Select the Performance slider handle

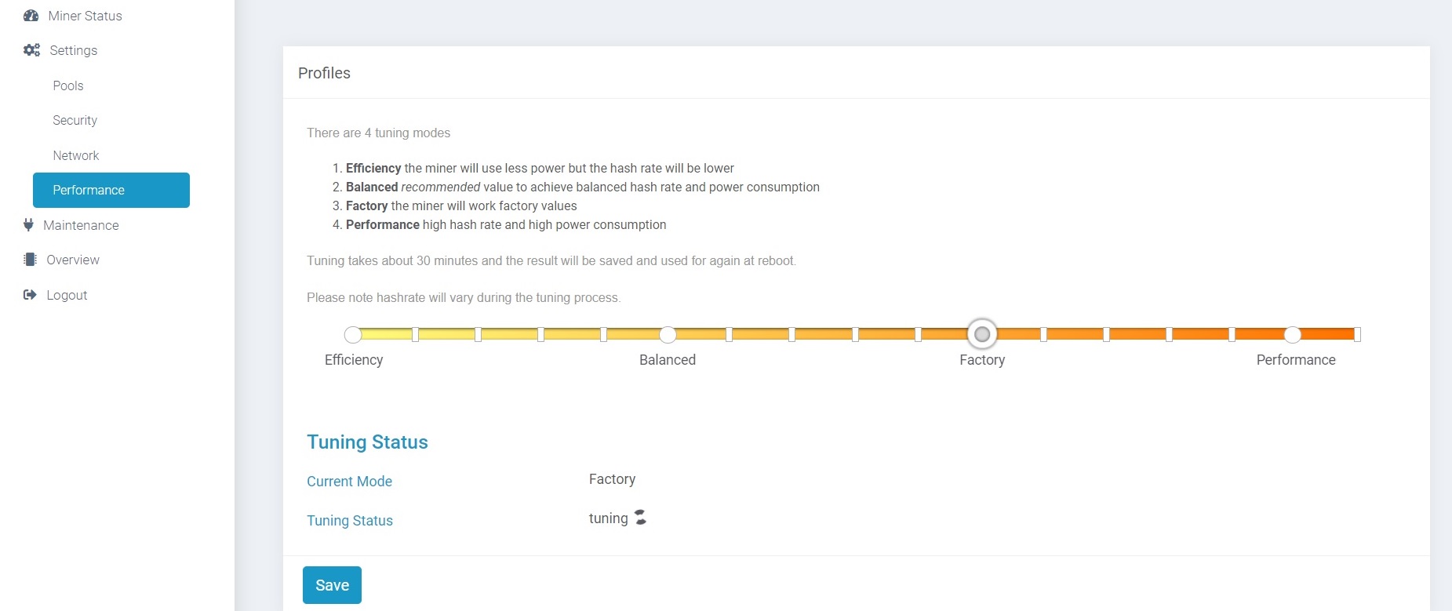click(1293, 335)
